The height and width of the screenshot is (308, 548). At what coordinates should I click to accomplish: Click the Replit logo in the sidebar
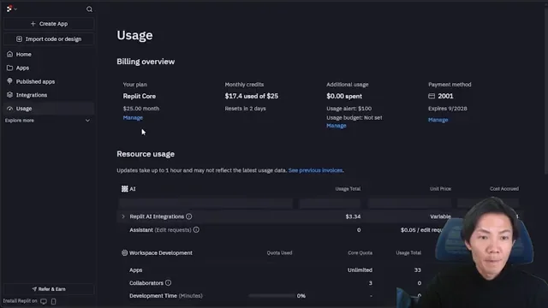[x=9, y=9]
